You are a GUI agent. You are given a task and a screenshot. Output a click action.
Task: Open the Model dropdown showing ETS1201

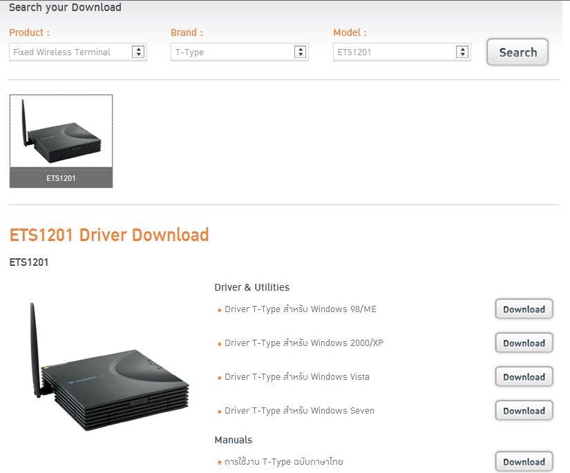[401, 52]
